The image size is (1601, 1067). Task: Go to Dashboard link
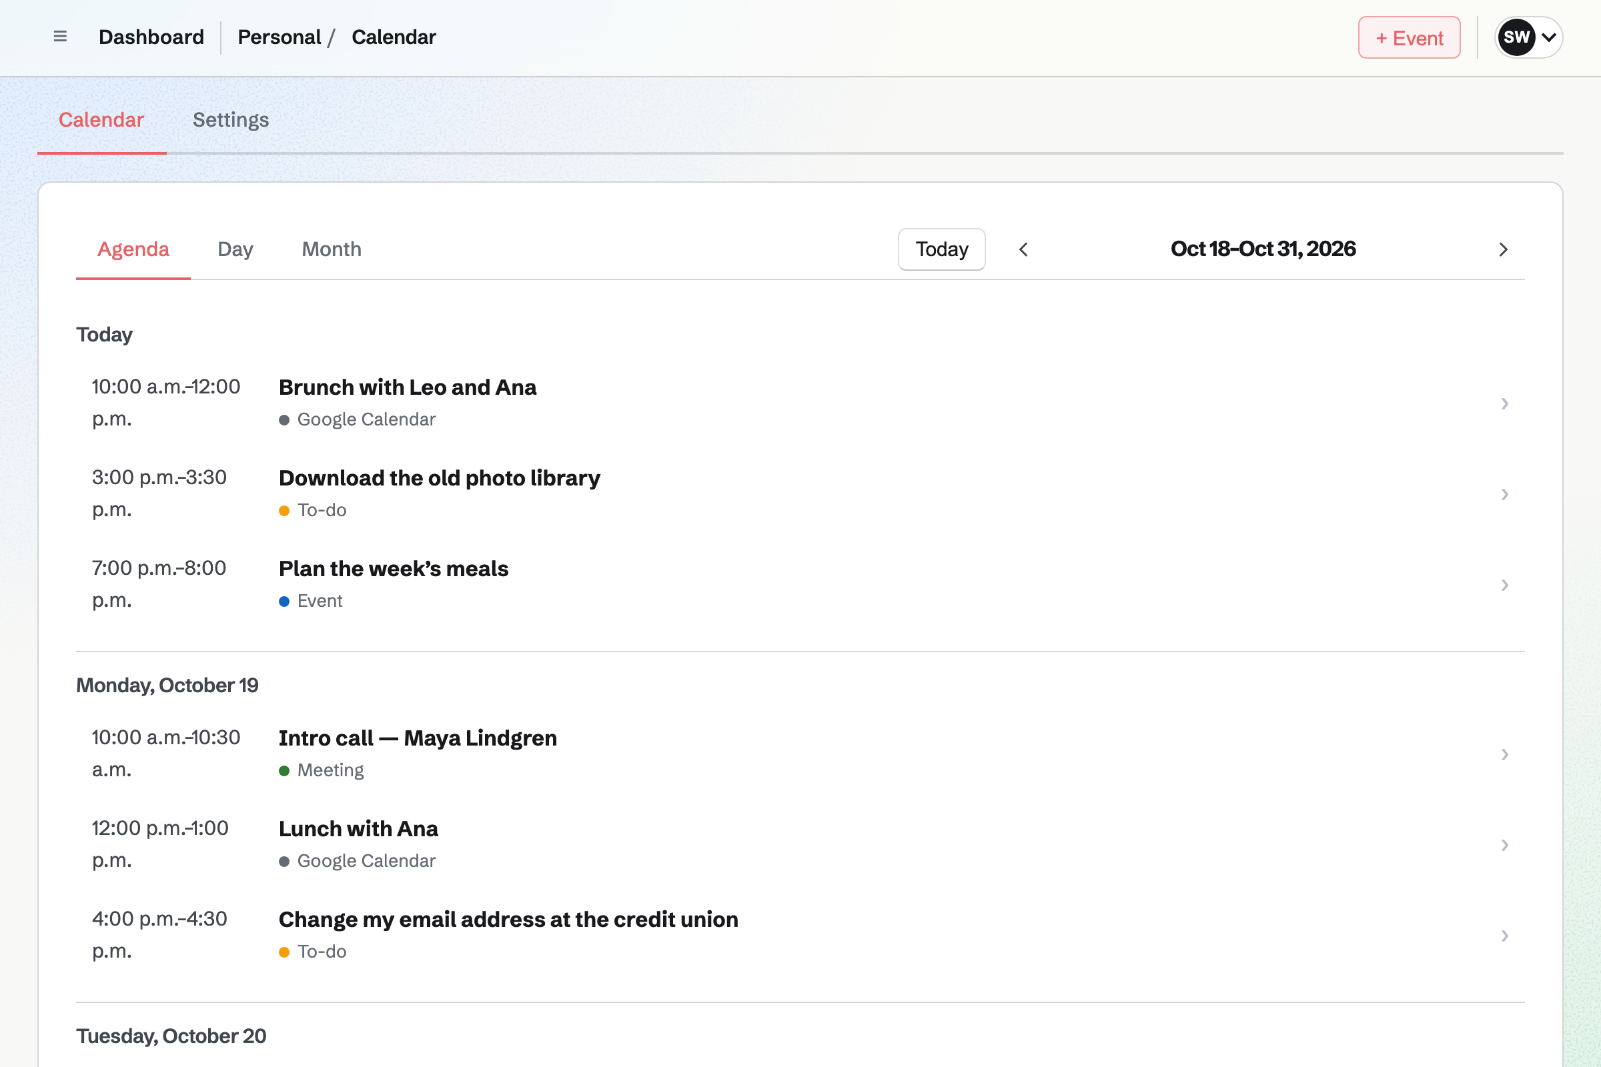click(x=151, y=37)
